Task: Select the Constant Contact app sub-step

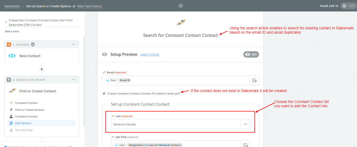Action: (42, 103)
